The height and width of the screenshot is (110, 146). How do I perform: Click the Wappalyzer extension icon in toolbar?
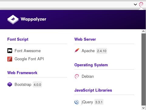[x=141, y=5]
